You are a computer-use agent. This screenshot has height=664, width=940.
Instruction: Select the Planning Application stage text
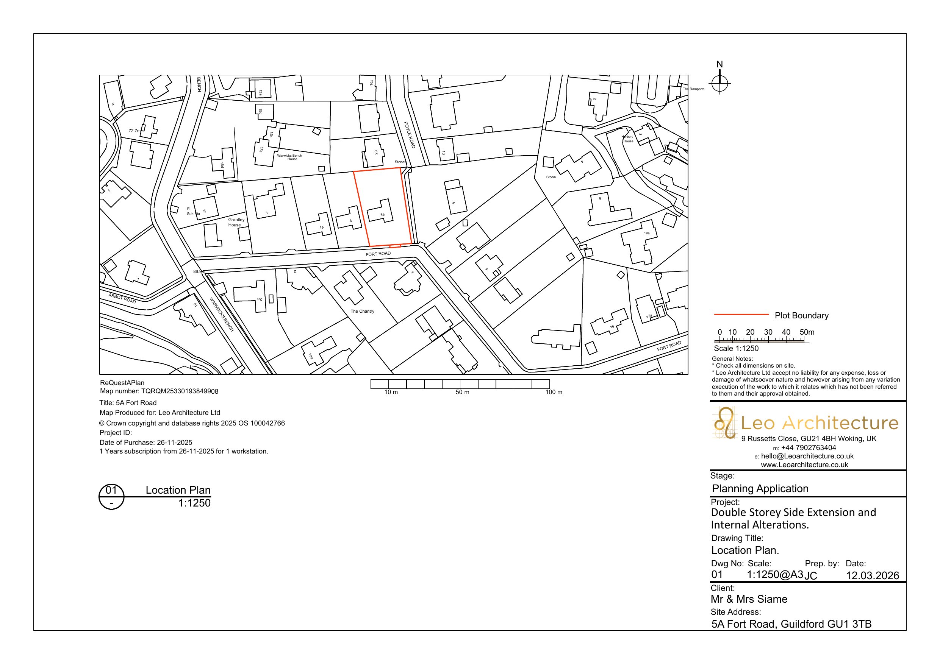click(760, 488)
